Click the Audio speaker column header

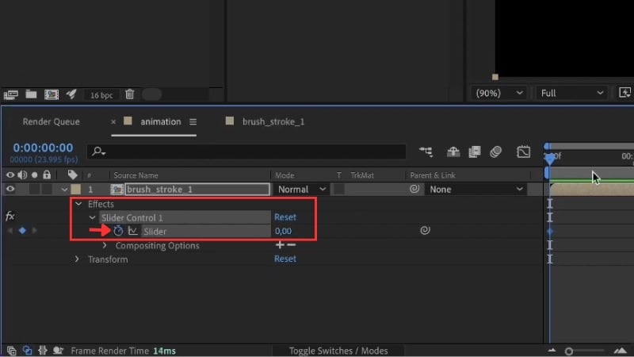23,175
